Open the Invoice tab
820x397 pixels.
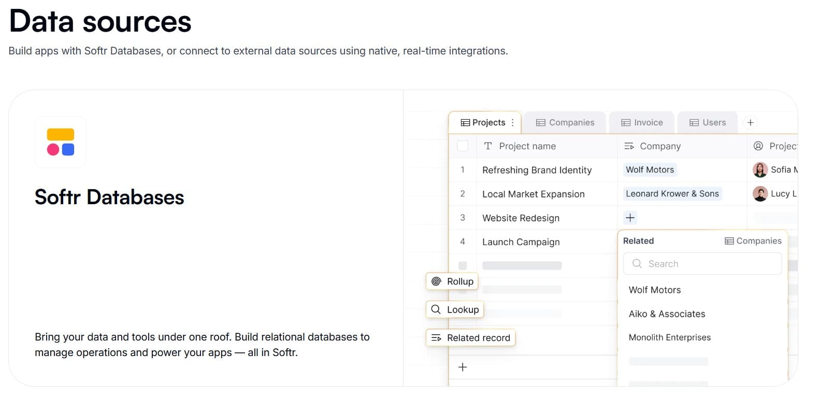642,123
